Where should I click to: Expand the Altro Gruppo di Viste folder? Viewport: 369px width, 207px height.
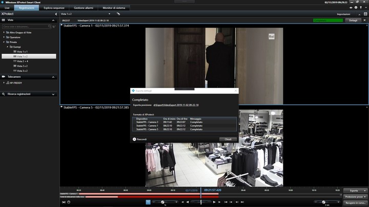(x=5, y=32)
